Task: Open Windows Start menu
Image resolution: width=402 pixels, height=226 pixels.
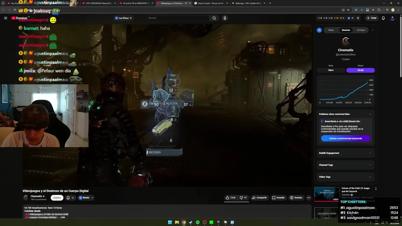Action: (170, 222)
